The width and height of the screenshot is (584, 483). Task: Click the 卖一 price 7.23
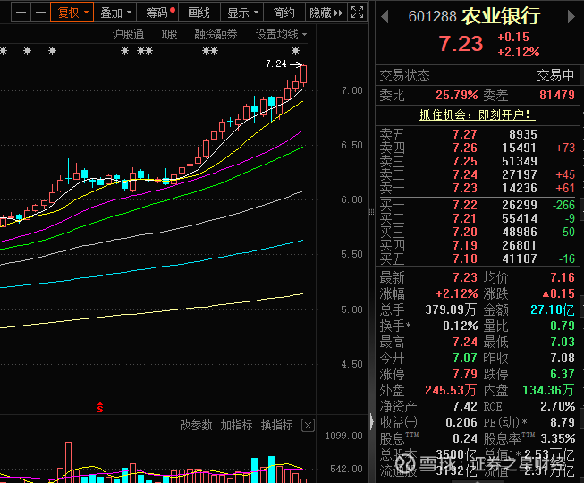coord(465,188)
